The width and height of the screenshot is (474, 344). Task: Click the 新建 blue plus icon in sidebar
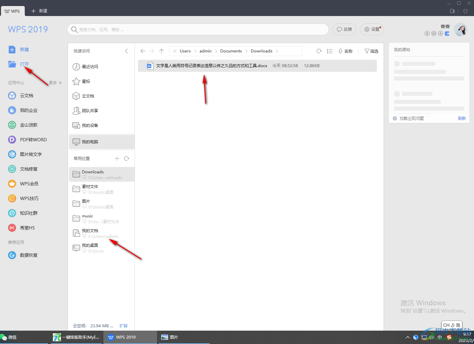click(12, 49)
